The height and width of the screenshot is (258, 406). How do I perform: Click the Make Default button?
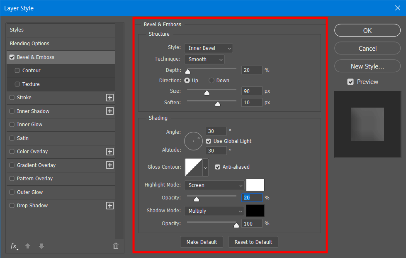(x=202, y=242)
